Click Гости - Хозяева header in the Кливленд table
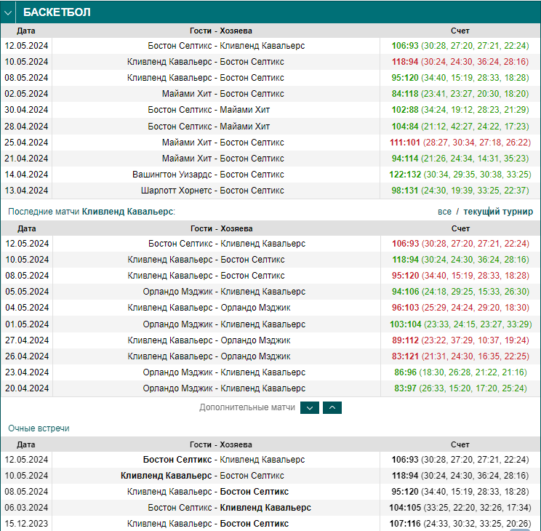Screen dimensions: 541x531 pyautogui.click(x=222, y=228)
